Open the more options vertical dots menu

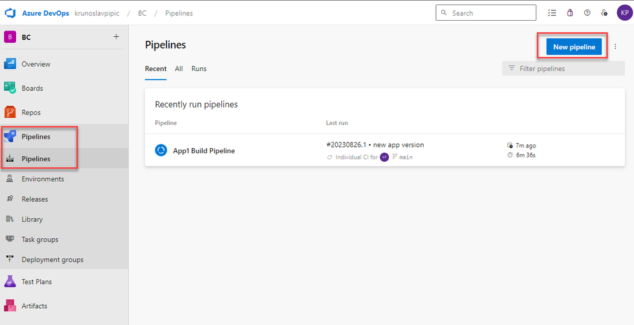(x=615, y=47)
